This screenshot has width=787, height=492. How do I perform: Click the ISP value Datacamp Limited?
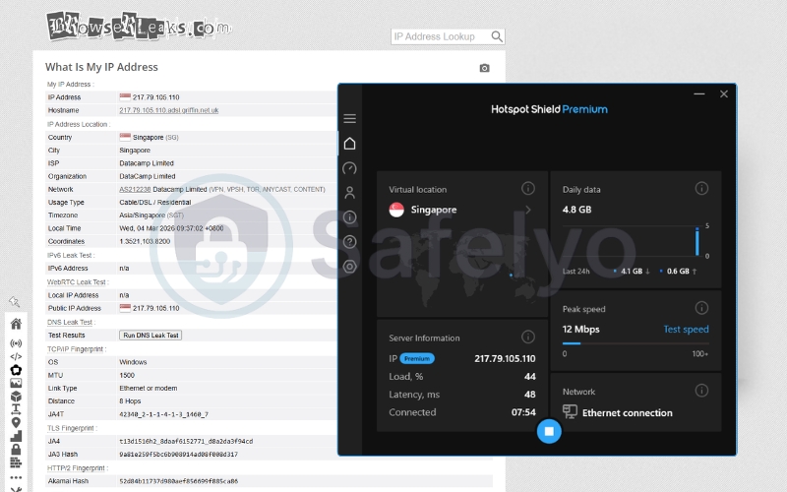[x=147, y=163]
